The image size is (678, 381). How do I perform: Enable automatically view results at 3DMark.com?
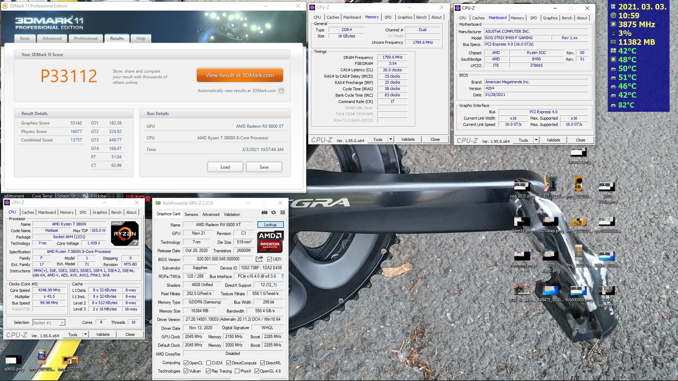[x=281, y=91]
